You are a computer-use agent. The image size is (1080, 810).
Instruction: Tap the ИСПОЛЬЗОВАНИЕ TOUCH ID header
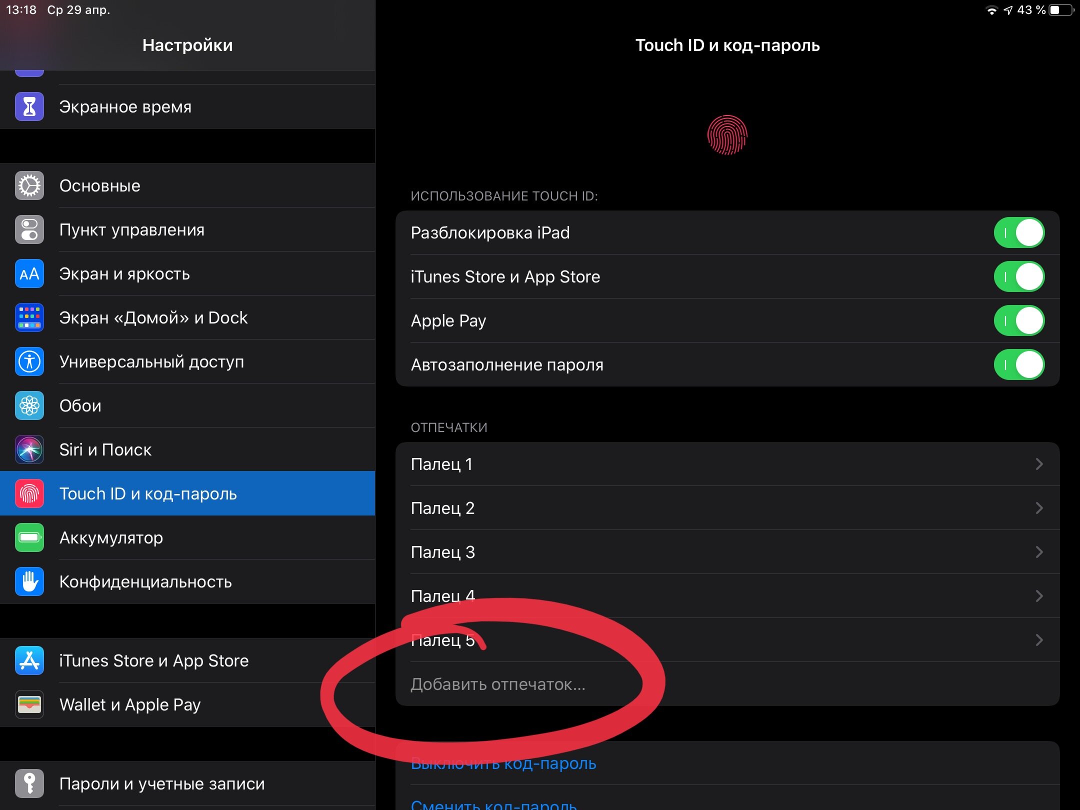coord(504,196)
